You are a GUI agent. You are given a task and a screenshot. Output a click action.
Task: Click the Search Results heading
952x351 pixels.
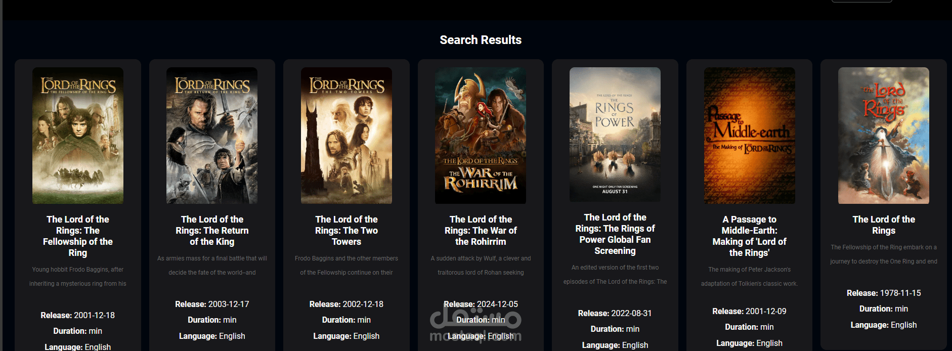click(481, 40)
